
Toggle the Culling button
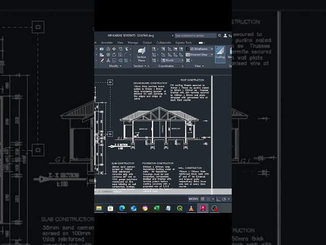tap(220, 55)
